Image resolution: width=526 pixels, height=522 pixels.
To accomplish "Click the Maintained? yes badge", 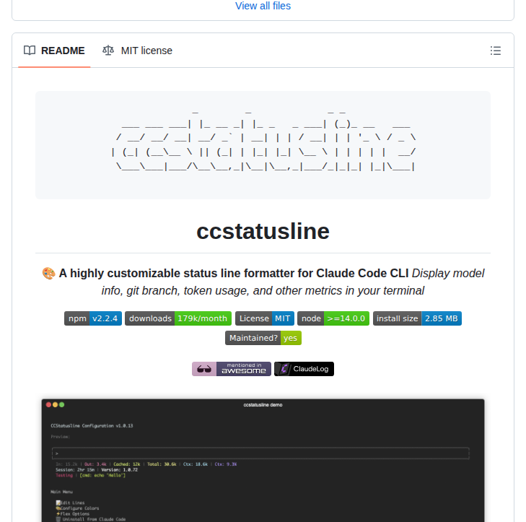I will [x=263, y=338].
